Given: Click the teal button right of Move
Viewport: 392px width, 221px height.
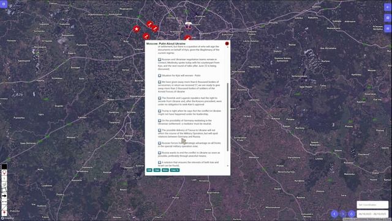Looking at the screenshot, I should 175,170.
